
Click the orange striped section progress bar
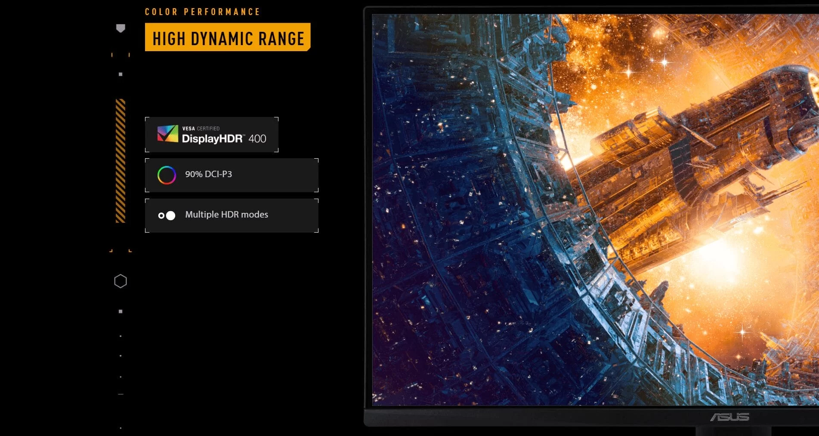(121, 161)
